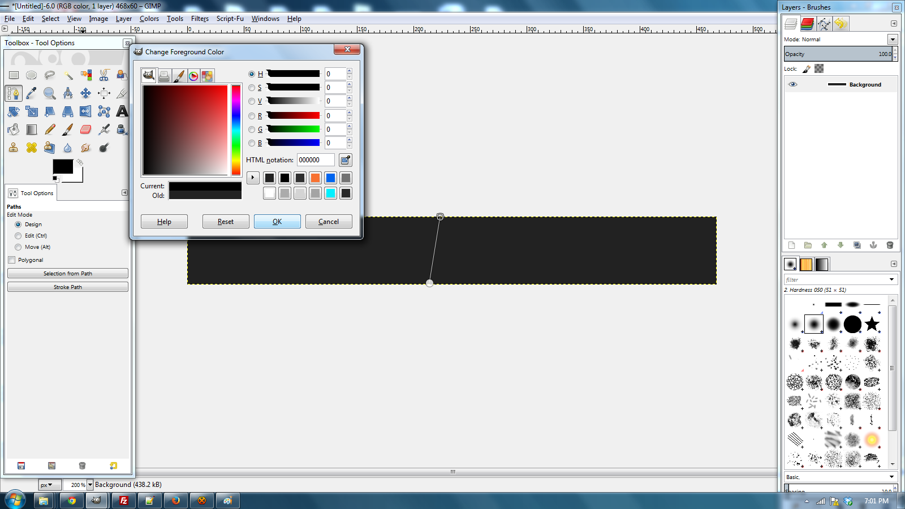Select the B blue radio button

tap(252, 143)
